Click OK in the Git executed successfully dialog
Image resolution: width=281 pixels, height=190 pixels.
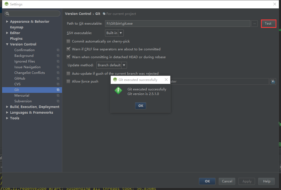tap(140, 106)
